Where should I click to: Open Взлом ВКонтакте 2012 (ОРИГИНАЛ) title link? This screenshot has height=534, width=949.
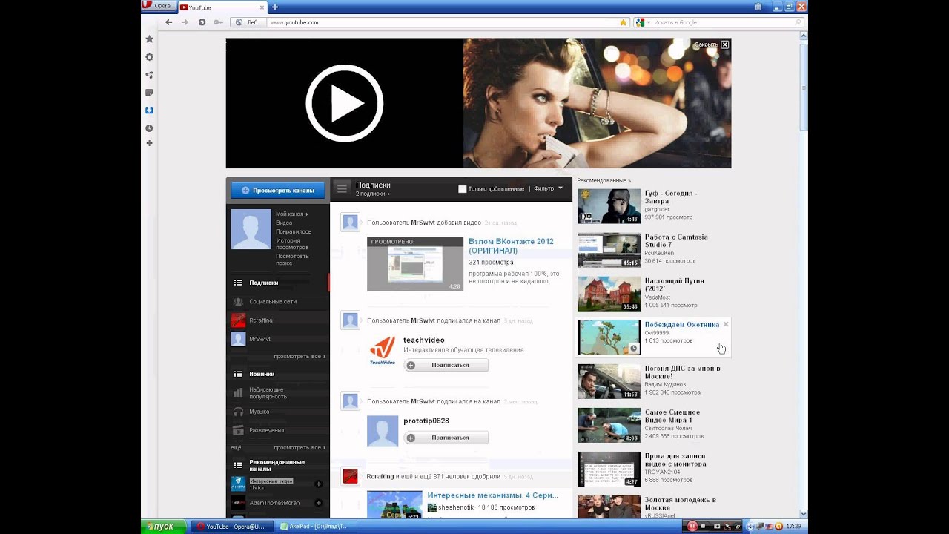511,246
